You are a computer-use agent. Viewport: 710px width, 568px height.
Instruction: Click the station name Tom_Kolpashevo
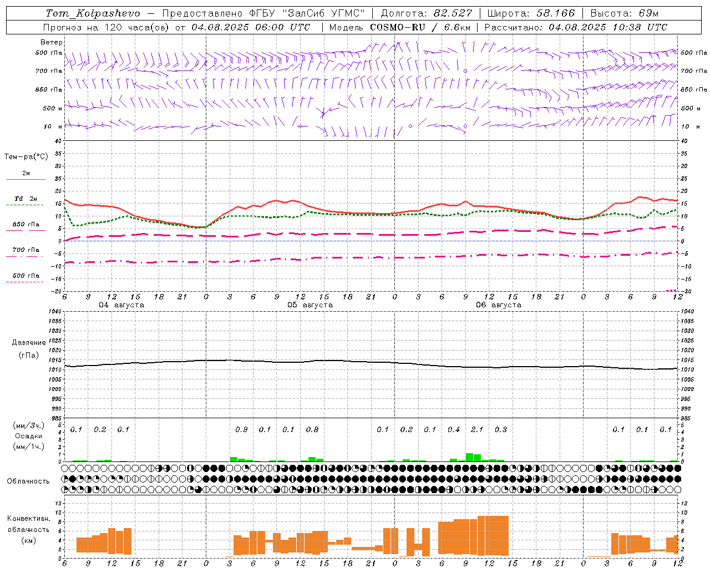pos(93,13)
